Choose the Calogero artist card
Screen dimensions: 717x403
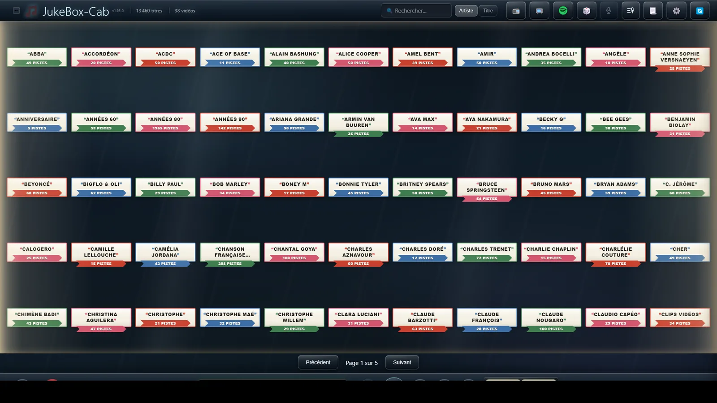pyautogui.click(x=37, y=253)
